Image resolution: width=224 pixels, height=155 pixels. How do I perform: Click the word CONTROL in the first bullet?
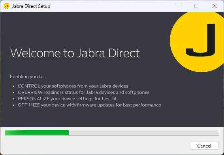click(x=29, y=86)
